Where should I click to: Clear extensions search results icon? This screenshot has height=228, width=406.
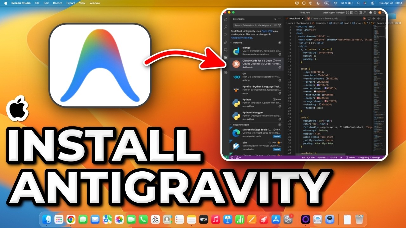point(276,25)
